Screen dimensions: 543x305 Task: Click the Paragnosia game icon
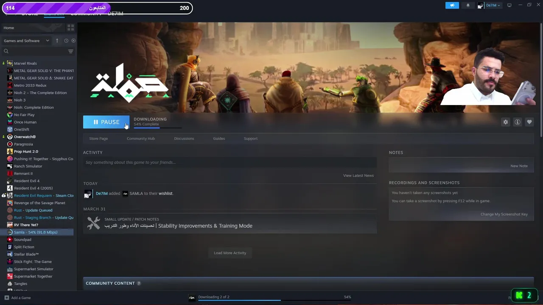[10, 144]
